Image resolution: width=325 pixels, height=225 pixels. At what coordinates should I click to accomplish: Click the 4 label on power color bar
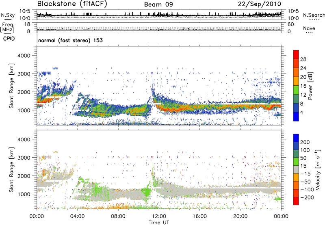point(302,112)
